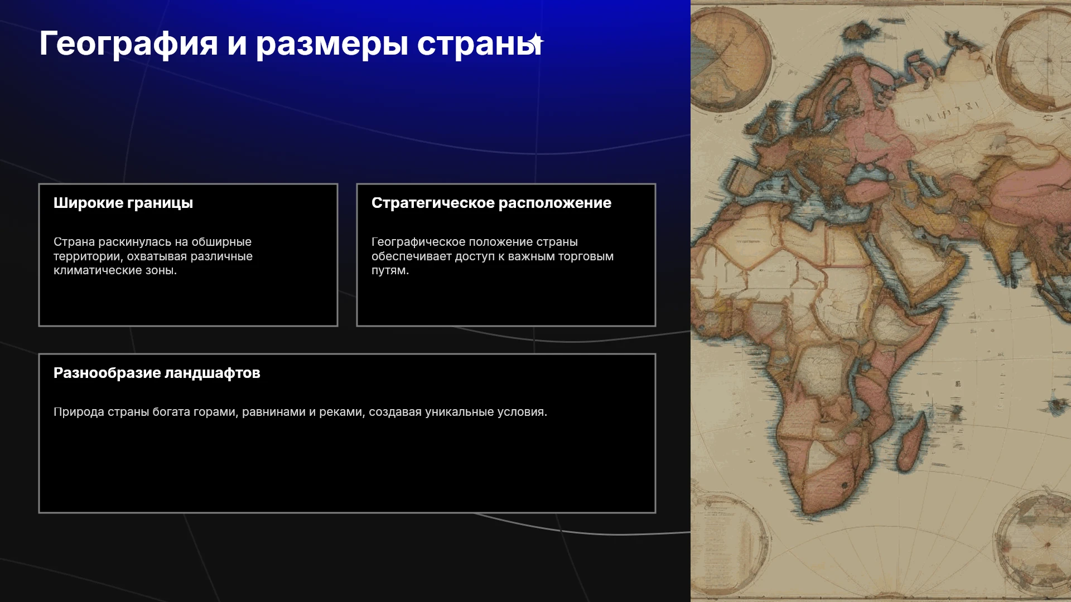Click the Arabian Peninsula on the map

(x=915, y=256)
